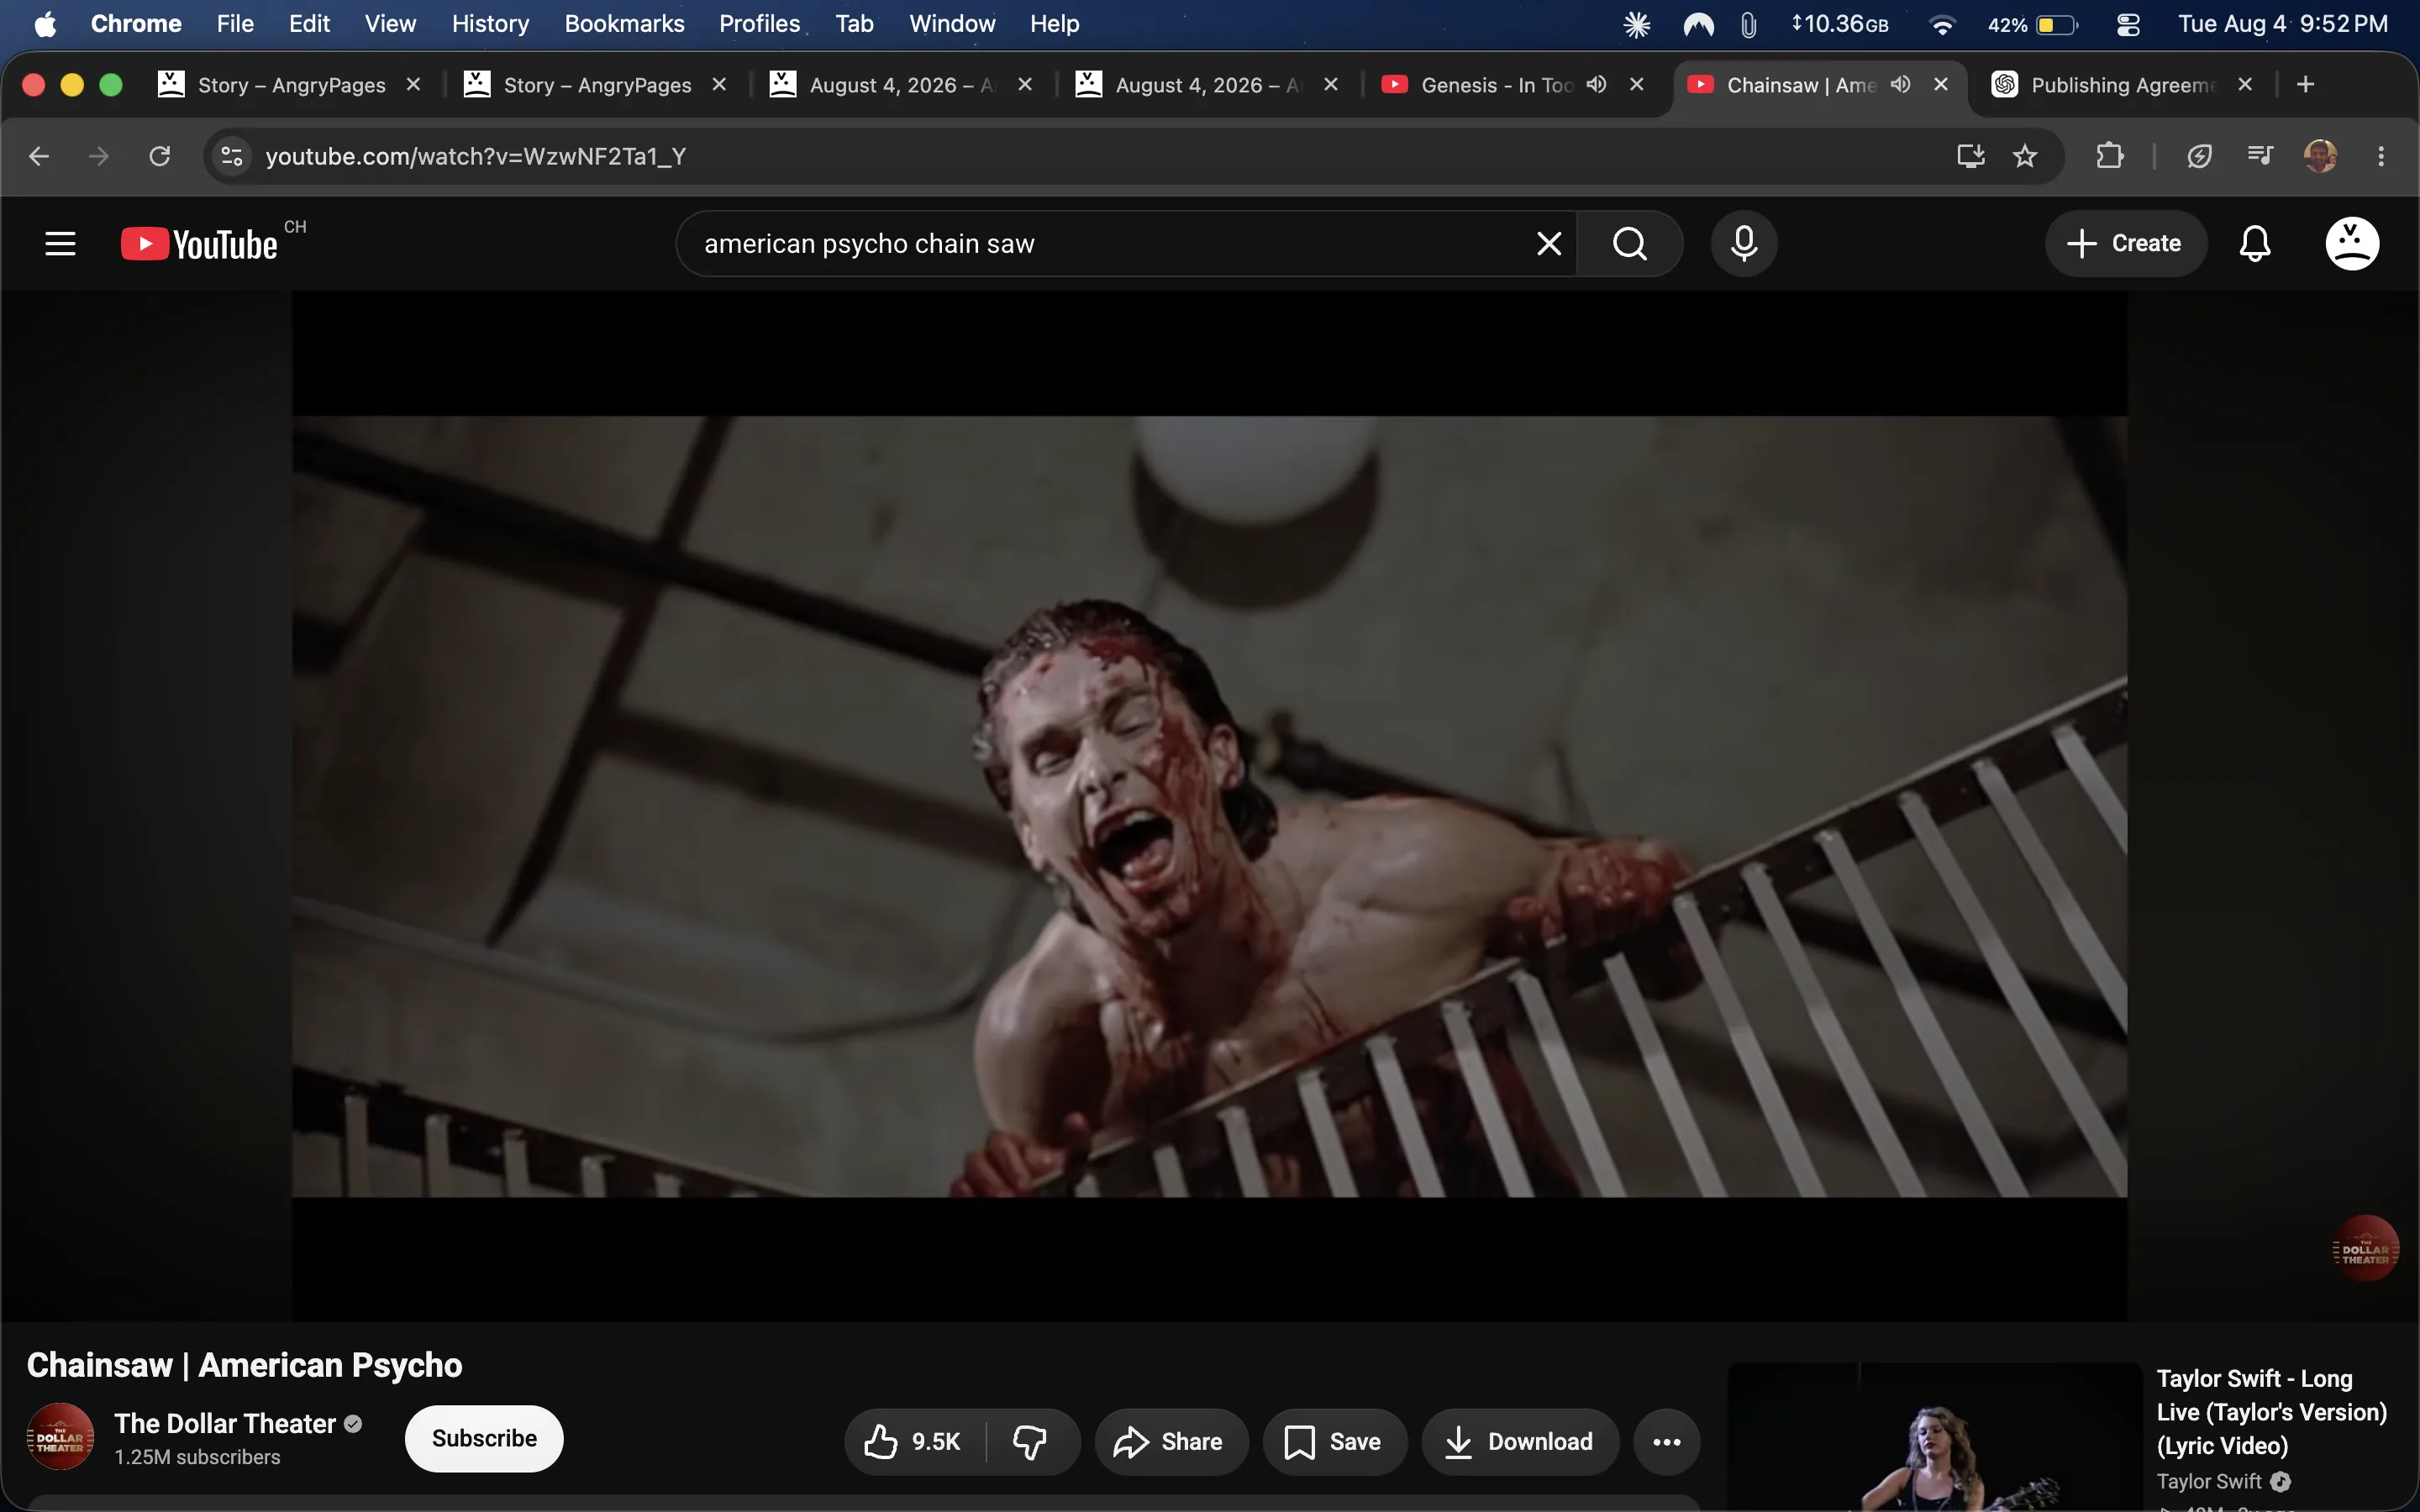
Task: Open the Chrome View menu
Action: tap(390, 24)
